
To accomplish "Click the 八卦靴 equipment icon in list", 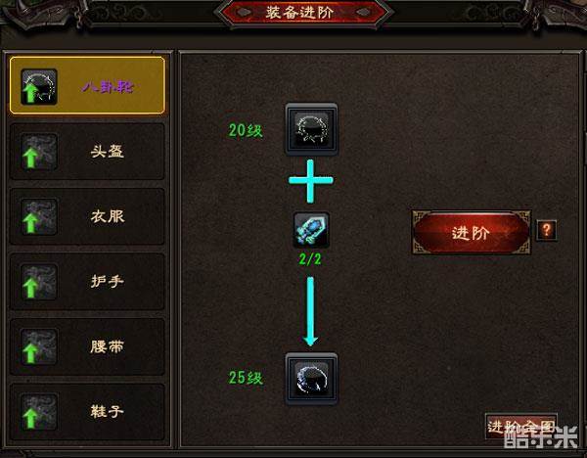I will (39, 86).
